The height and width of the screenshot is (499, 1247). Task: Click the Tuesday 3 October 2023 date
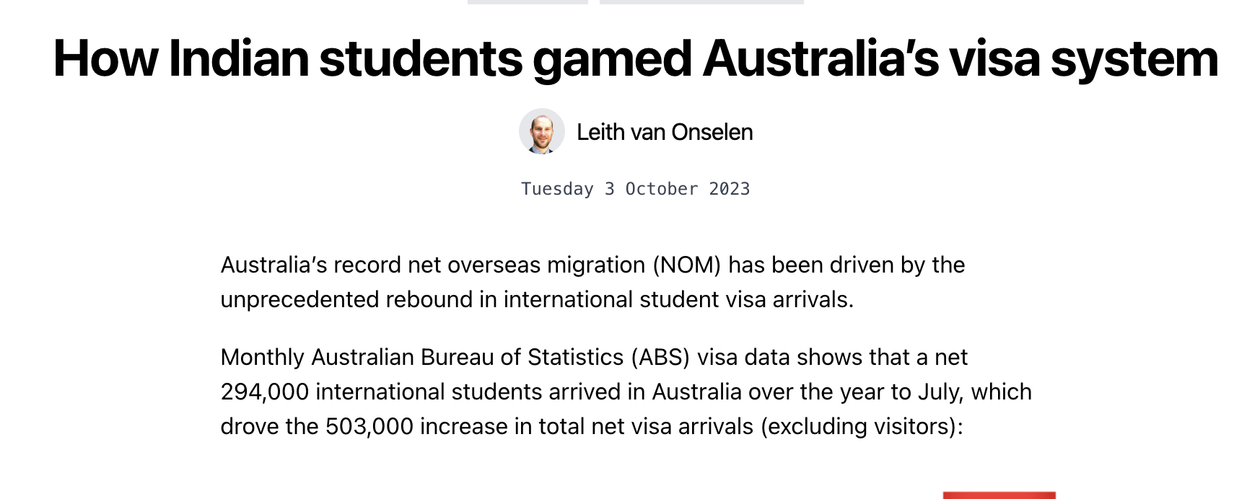[x=635, y=189]
